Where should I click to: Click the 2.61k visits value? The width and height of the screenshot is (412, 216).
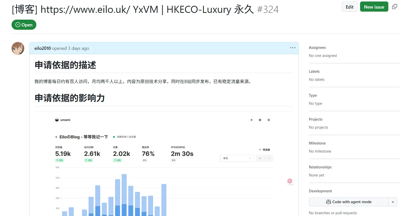92,154
